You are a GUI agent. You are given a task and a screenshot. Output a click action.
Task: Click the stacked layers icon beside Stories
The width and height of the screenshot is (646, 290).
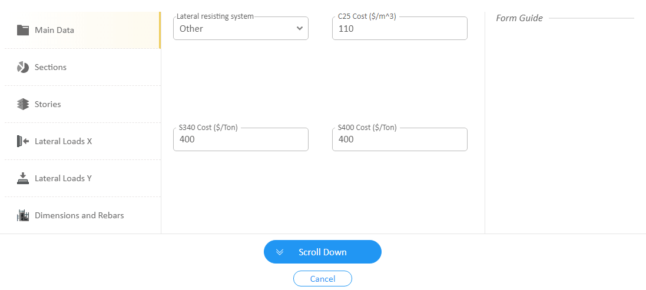(22, 104)
